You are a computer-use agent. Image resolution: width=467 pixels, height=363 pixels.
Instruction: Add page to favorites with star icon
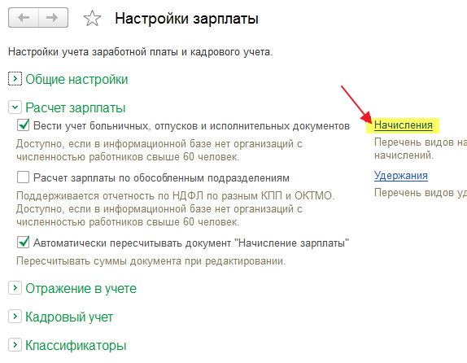click(92, 19)
